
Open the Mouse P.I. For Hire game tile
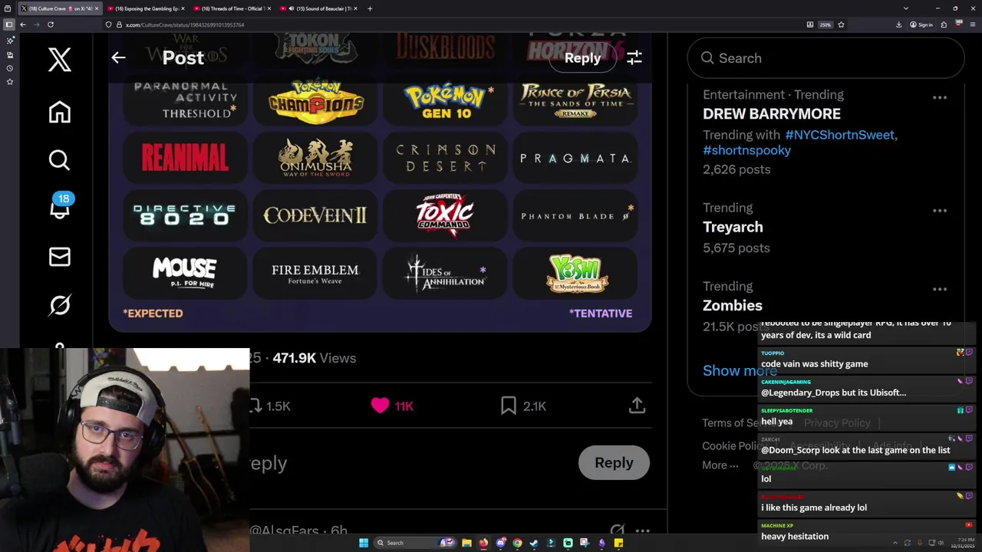[184, 272]
